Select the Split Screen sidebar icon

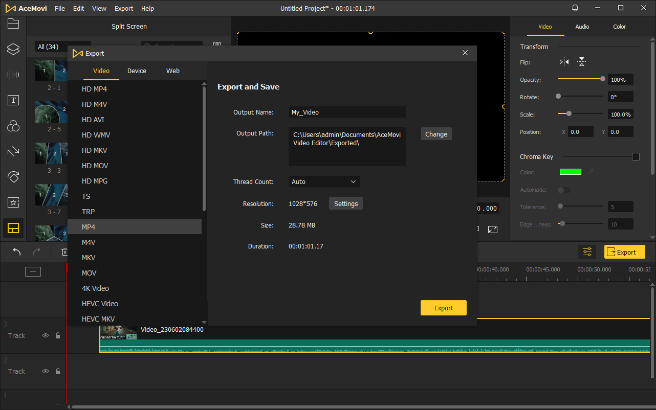point(13,228)
